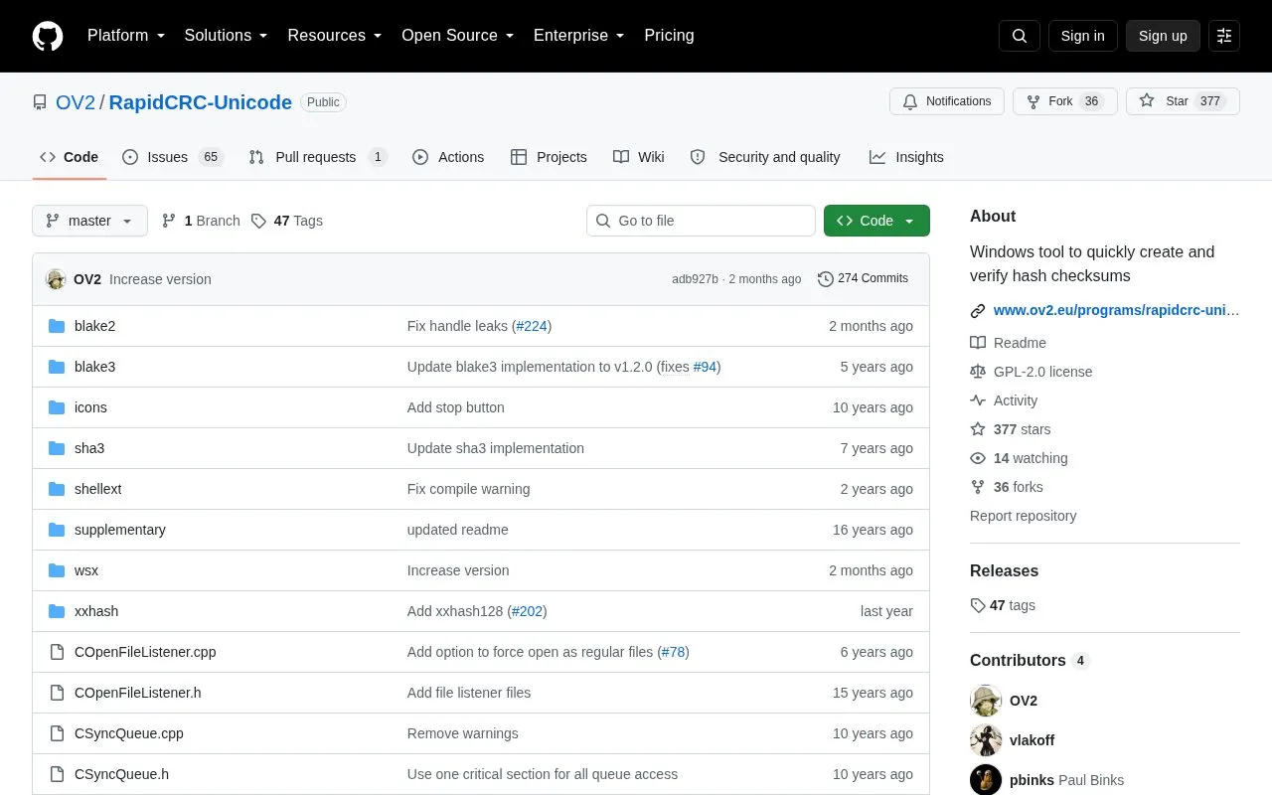This screenshot has width=1272, height=795.
Task: Click the supplementary folder icon
Action: coord(57,530)
